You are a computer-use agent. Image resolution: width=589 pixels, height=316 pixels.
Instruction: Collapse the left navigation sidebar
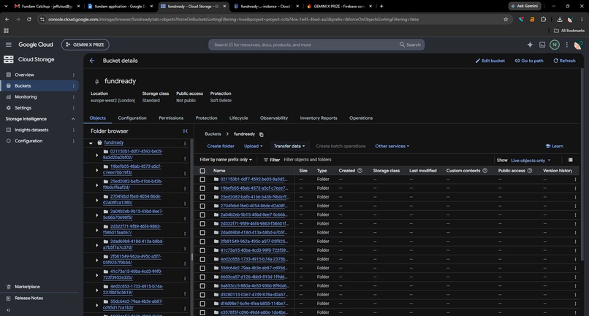(8, 310)
